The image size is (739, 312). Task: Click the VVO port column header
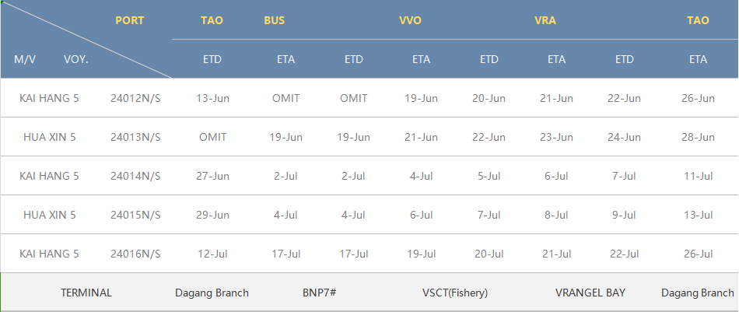410,21
